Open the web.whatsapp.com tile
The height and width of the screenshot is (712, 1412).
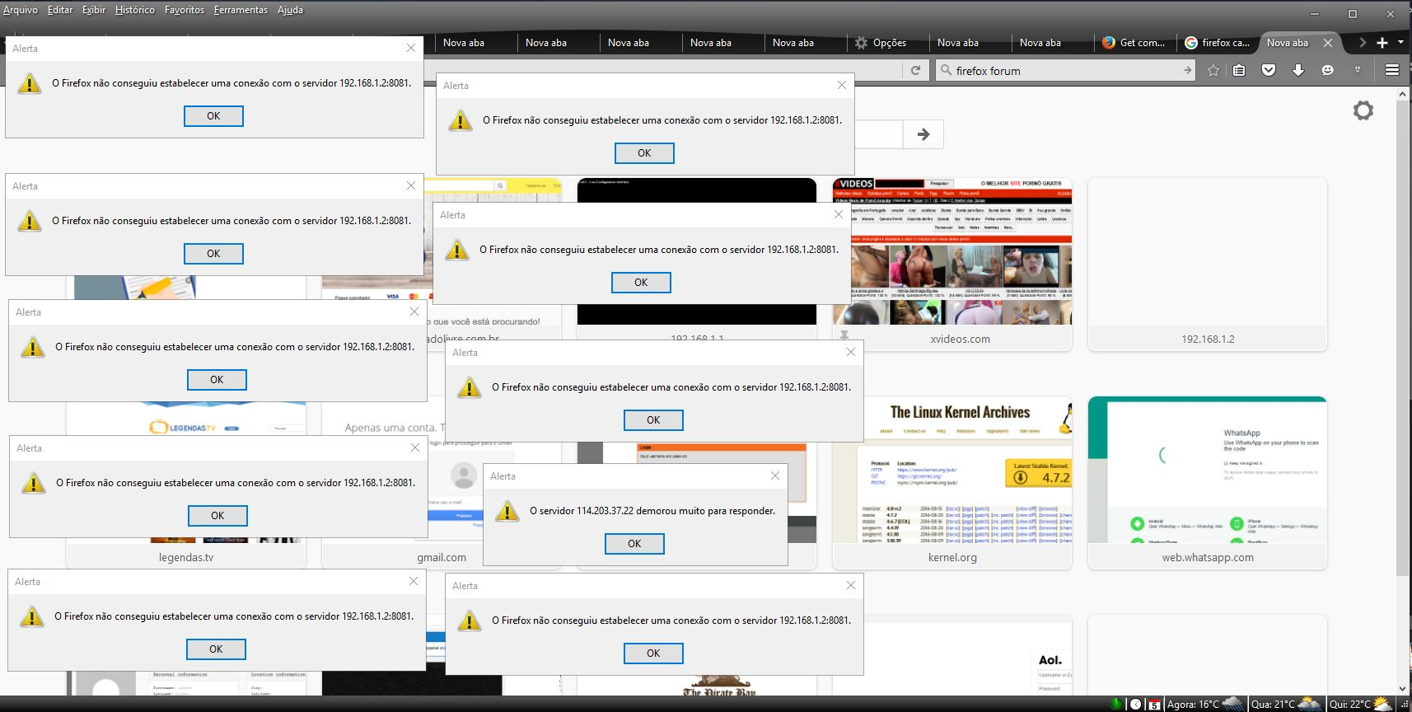pyautogui.click(x=1208, y=483)
